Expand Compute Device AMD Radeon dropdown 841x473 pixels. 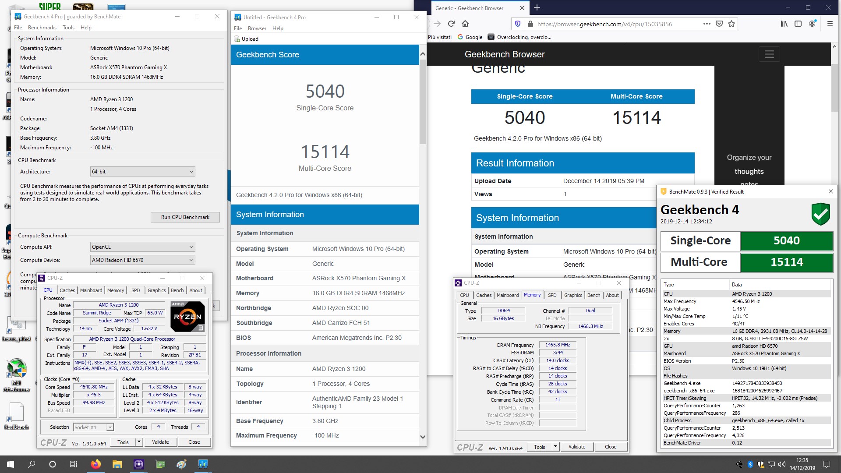(143, 260)
